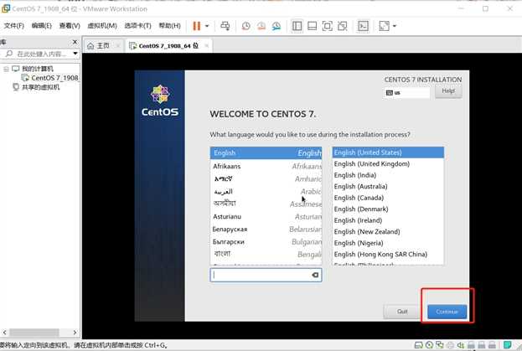Click the library scrollbar right arrow
The height and width of the screenshot is (351, 522).
tap(75, 333)
